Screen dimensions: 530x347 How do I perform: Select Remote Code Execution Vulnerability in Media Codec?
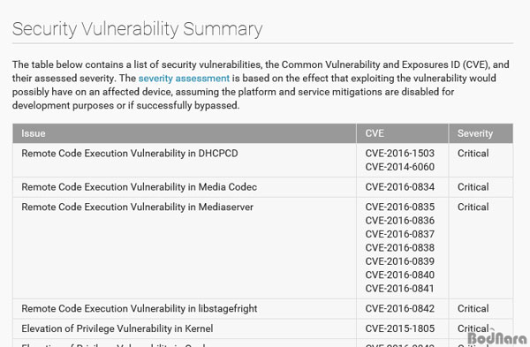pyautogui.click(x=139, y=187)
